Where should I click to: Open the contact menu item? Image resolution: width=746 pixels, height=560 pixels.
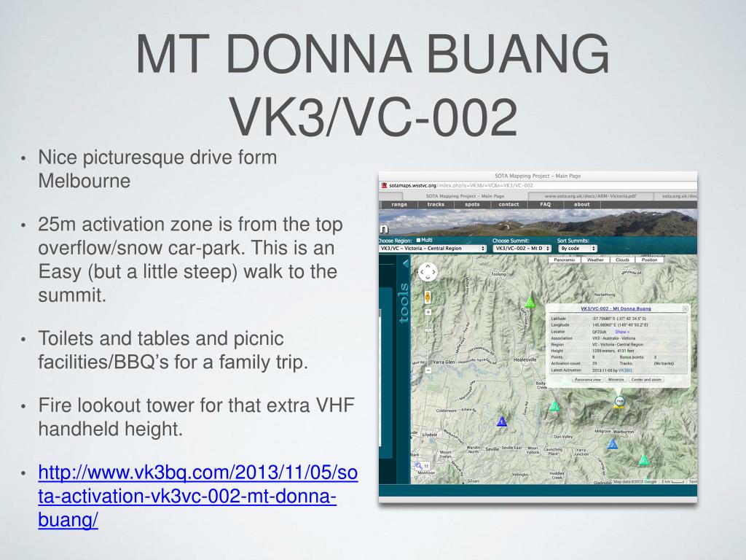click(x=509, y=204)
